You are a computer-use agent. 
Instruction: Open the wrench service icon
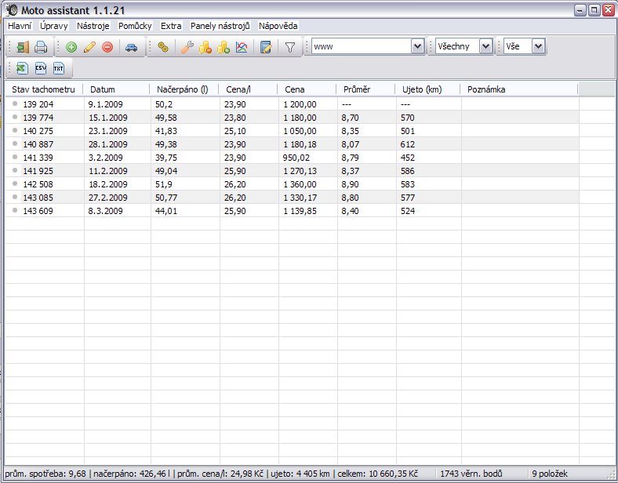[x=187, y=47]
